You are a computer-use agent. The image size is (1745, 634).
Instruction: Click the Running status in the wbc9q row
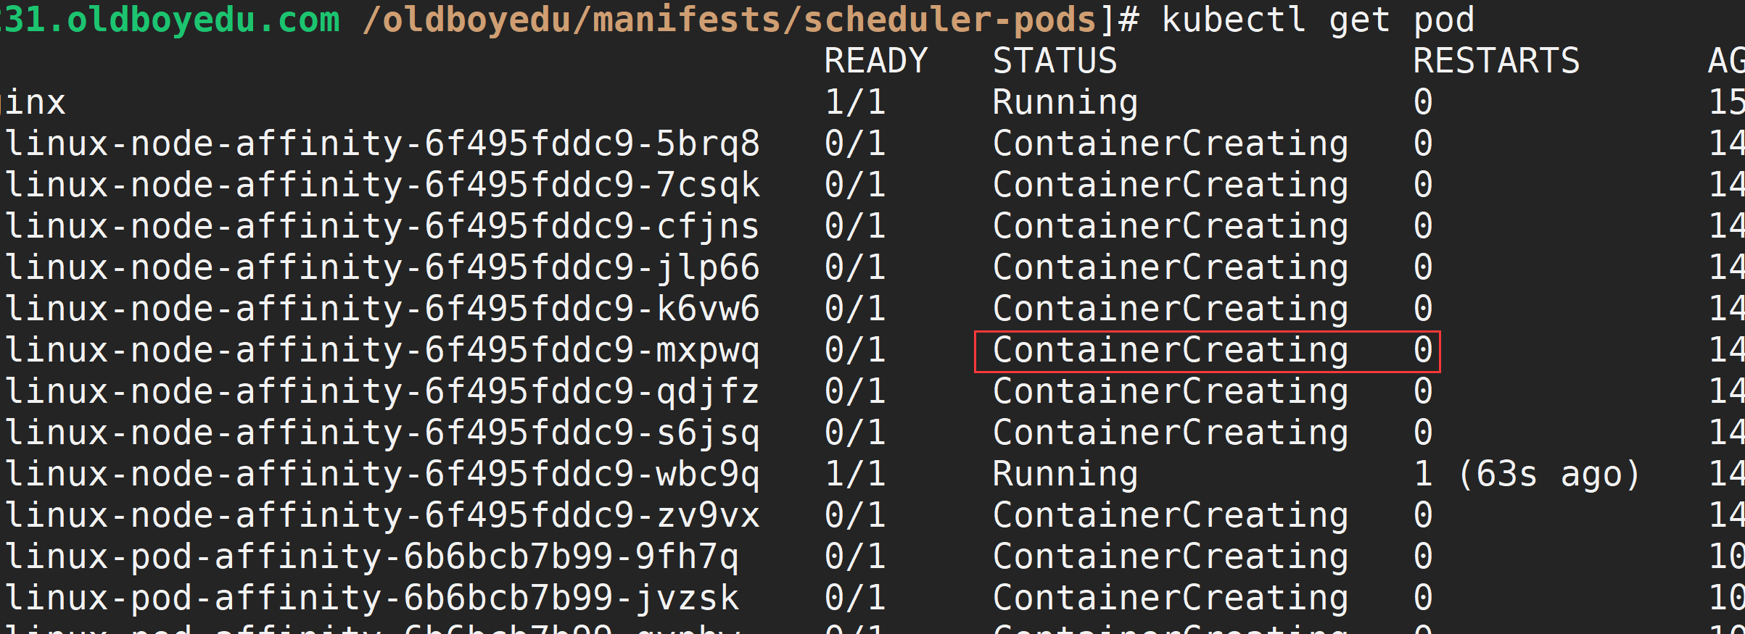[1065, 474]
